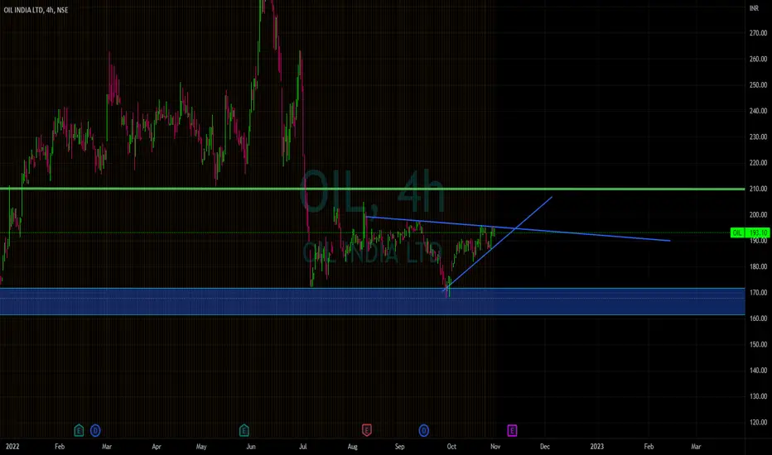Click the Jun label on time axis
The image size is (772, 455).
251,447
